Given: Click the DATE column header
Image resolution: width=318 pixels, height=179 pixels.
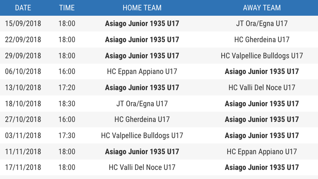Looking at the screenshot, I should tap(23, 8).
